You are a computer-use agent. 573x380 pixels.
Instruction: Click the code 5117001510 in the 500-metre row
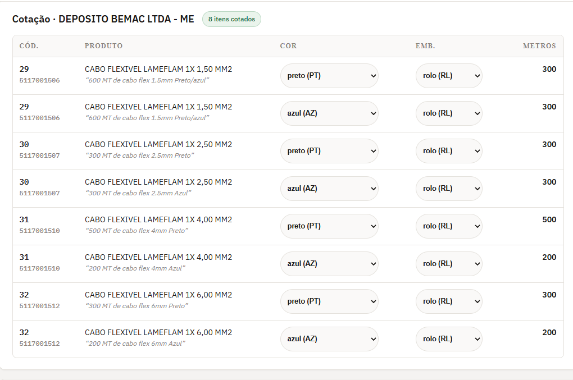click(x=39, y=231)
